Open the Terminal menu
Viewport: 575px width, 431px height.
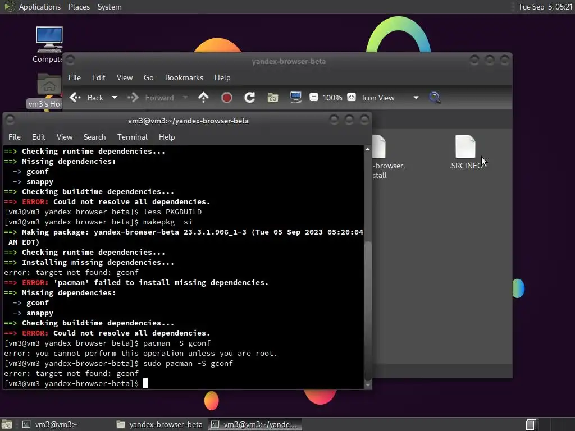[x=133, y=137]
